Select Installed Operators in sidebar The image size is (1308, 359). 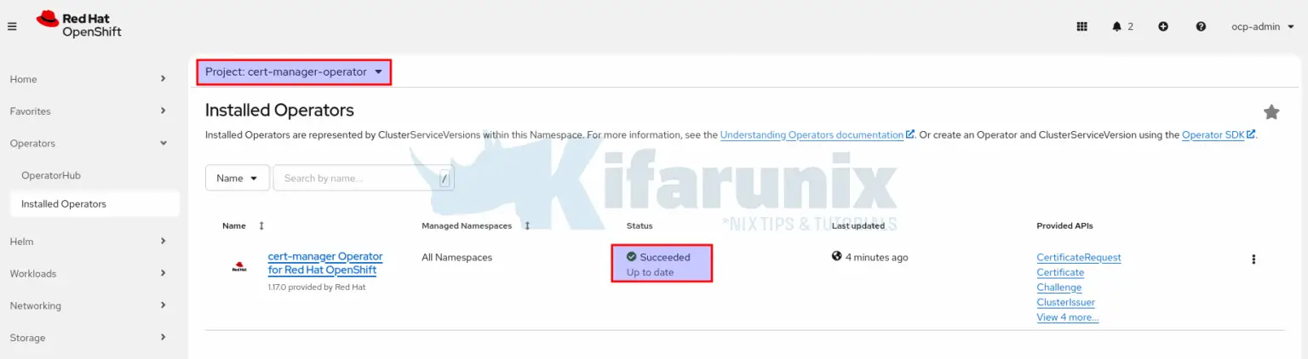pos(64,204)
